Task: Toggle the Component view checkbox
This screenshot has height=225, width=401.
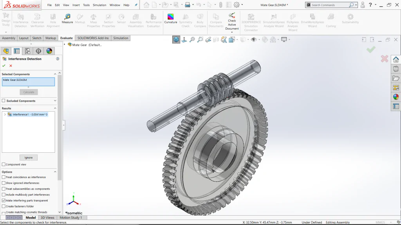Action: pos(4,164)
